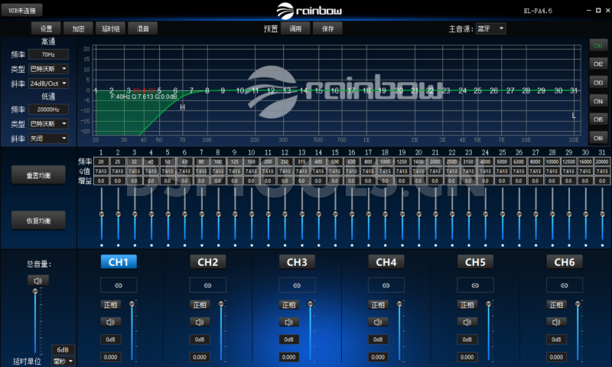Click CH1 volume fader handle
This screenshot has height=367, width=612.
[132, 303]
